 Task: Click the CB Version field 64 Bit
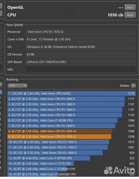pyautogui.click(x=81, y=54)
